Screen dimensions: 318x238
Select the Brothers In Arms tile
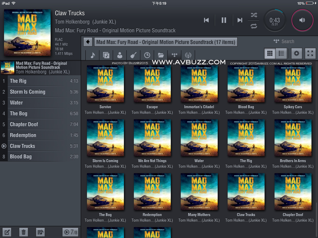[x=293, y=144]
